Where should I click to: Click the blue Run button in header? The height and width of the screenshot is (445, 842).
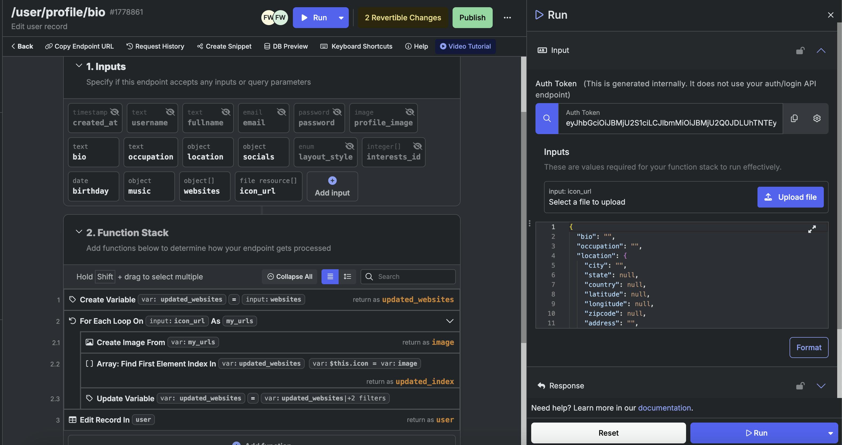point(314,18)
